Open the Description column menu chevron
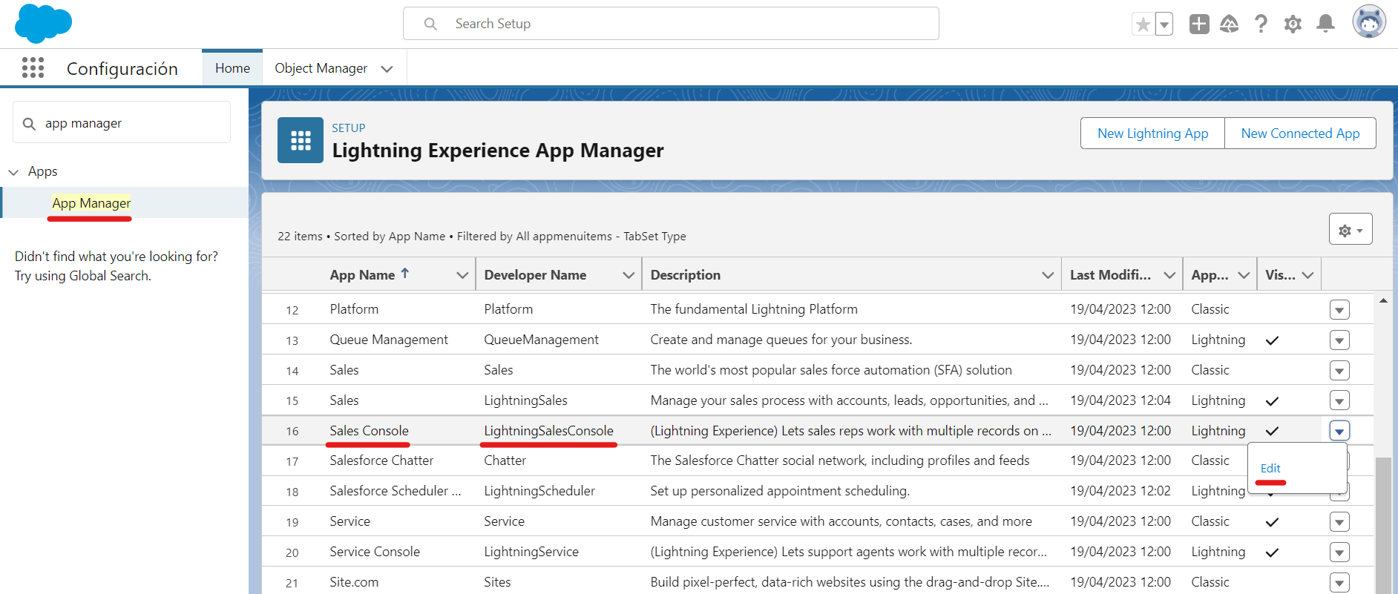The width and height of the screenshot is (1398, 594). 1048,275
